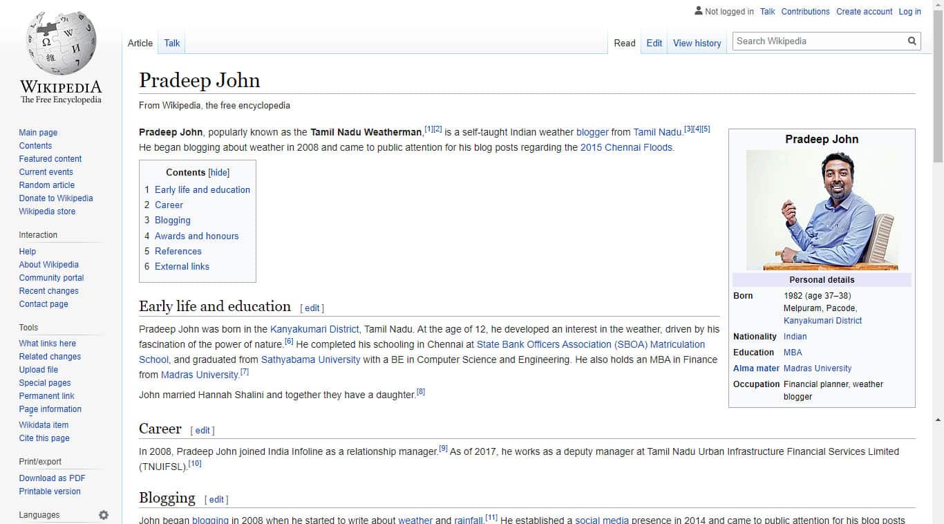This screenshot has height=524, width=944.
Task: Open the Madras University link in the infobox
Action: click(x=818, y=368)
